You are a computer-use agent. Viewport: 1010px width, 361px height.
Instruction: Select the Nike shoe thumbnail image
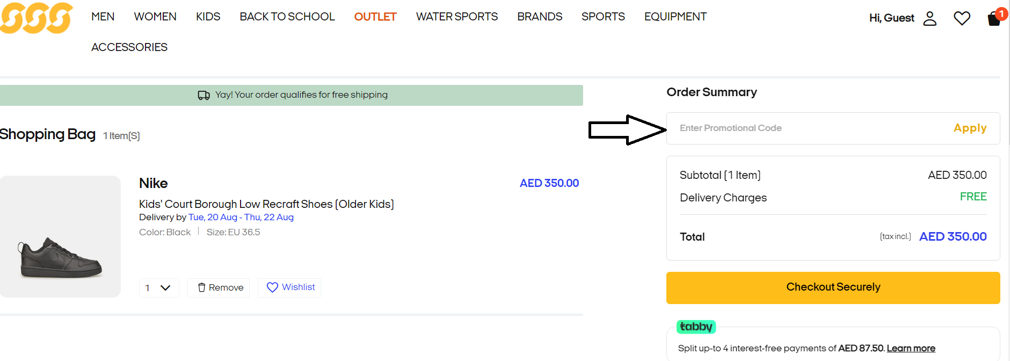click(60, 236)
